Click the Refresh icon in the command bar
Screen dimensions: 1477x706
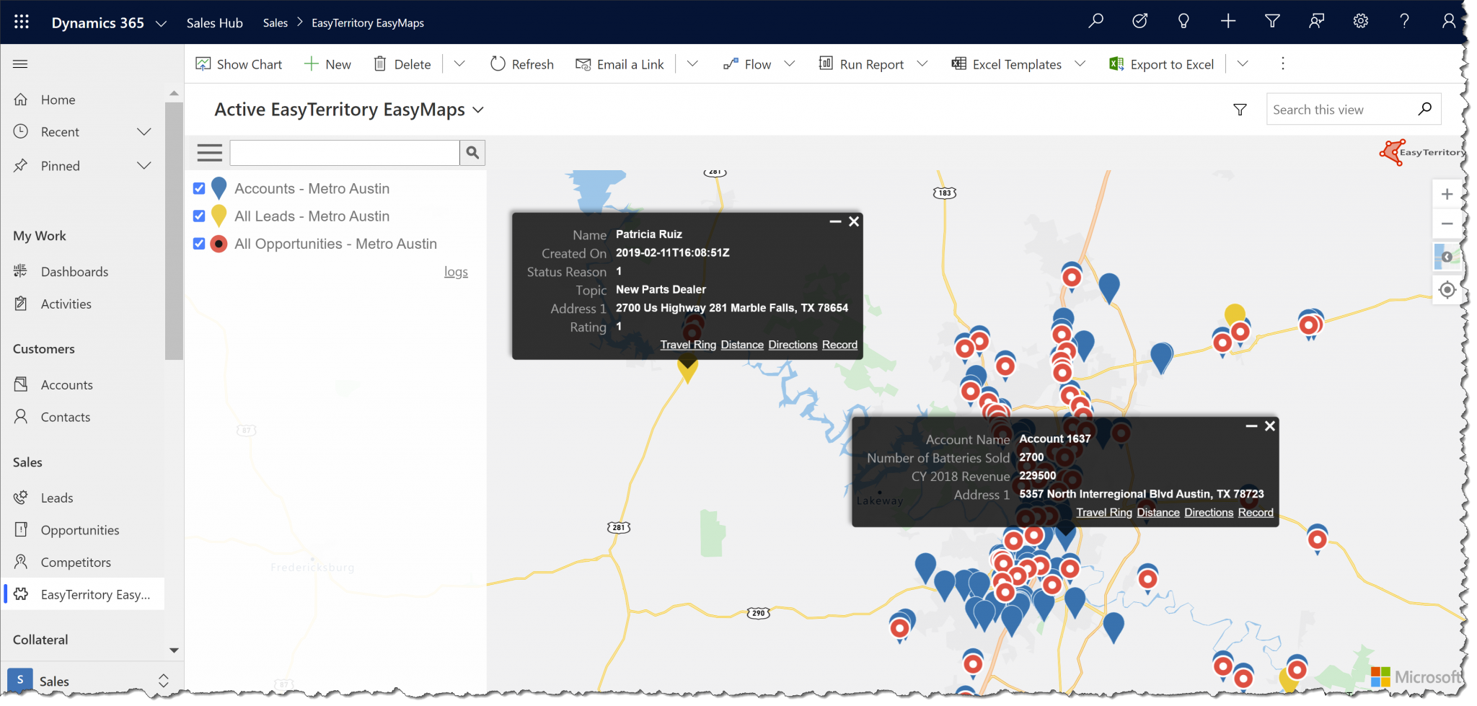[x=498, y=63]
